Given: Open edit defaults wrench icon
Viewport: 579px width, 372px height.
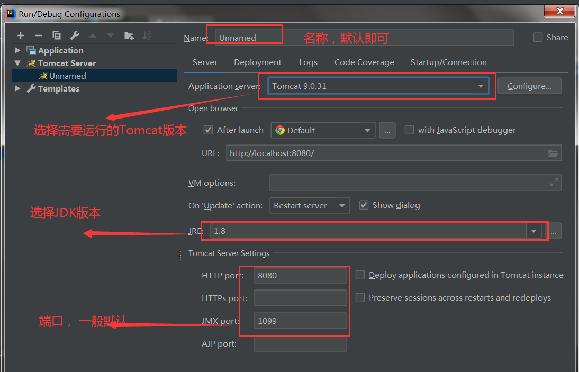Looking at the screenshot, I should point(75,35).
